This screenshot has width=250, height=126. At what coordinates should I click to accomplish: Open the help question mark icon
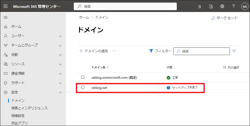click(x=233, y=6)
